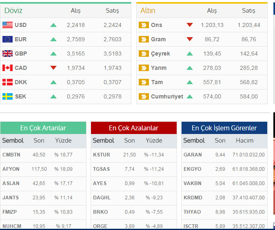Open the GARAN stock link
Viewport: 275px width, 230px height.
(x=193, y=155)
